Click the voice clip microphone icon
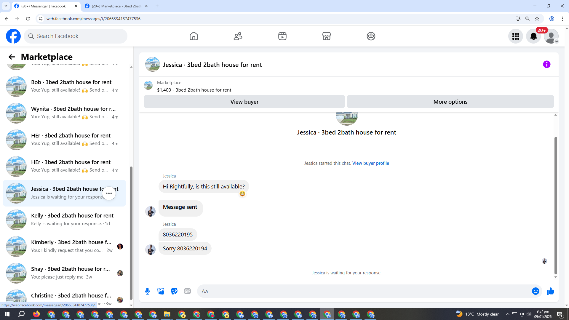Screen dimensions: 569x320 tap(147, 291)
